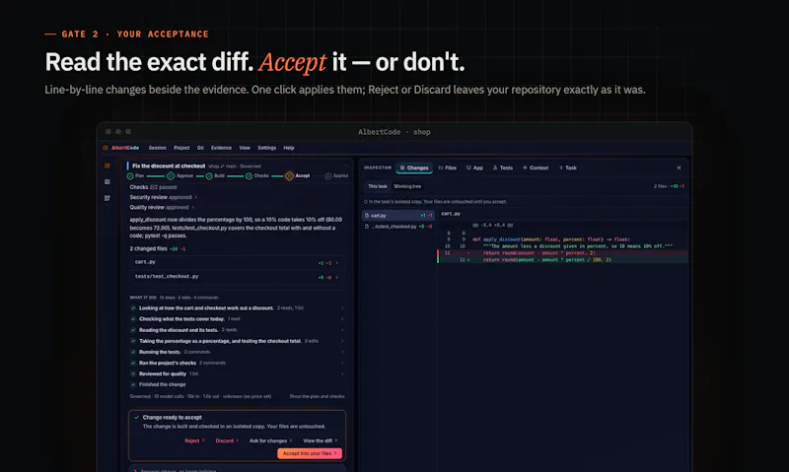Click the 'Answer above, or keep talking' input
The height and width of the screenshot is (472, 789).
(x=237, y=469)
